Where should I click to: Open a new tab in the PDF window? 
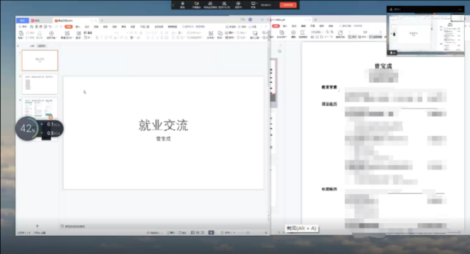315,20
